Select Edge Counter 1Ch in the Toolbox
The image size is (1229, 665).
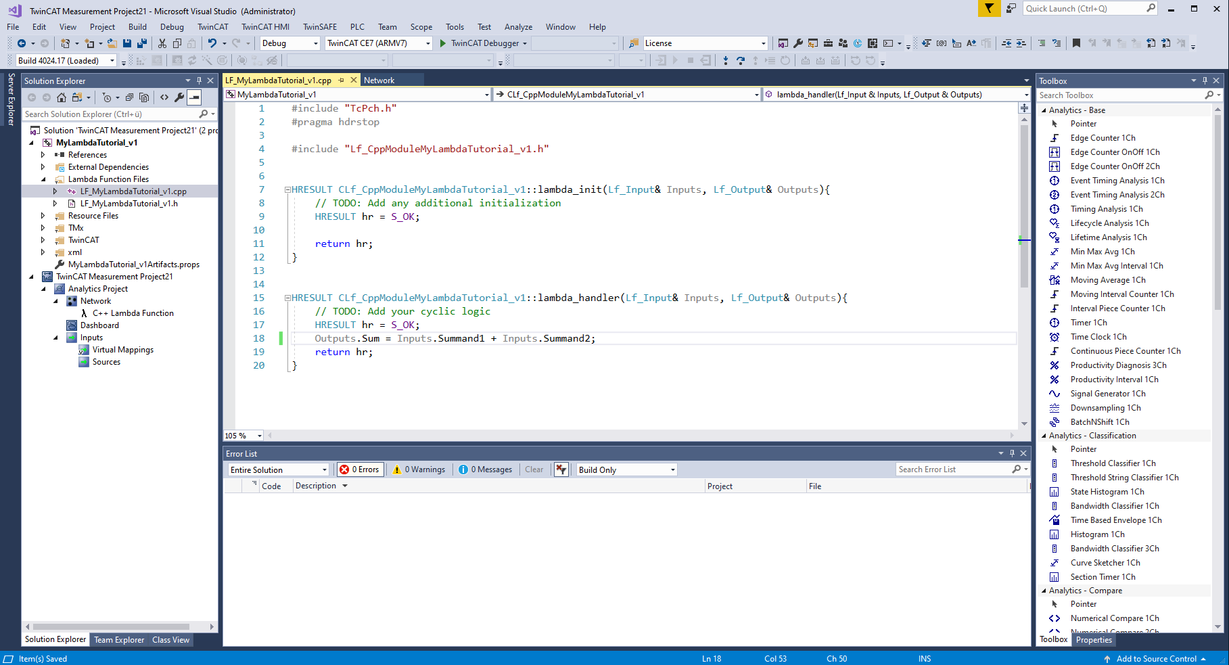[x=1103, y=138]
